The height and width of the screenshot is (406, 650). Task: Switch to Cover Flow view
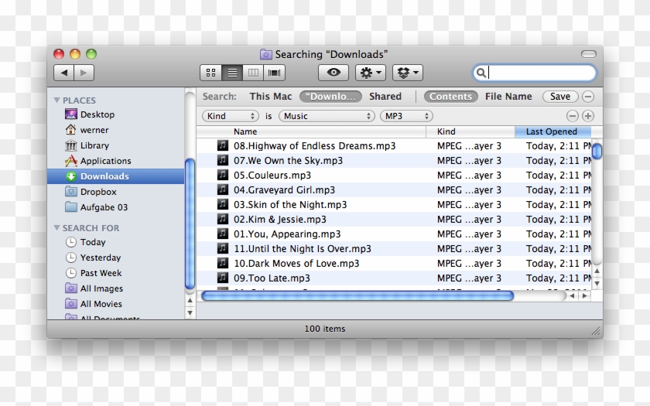click(x=274, y=73)
